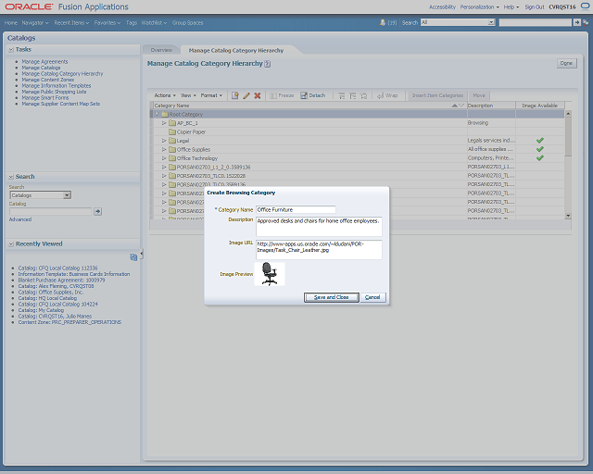Click the Move button
The height and width of the screenshot is (474, 593).
tap(479, 95)
